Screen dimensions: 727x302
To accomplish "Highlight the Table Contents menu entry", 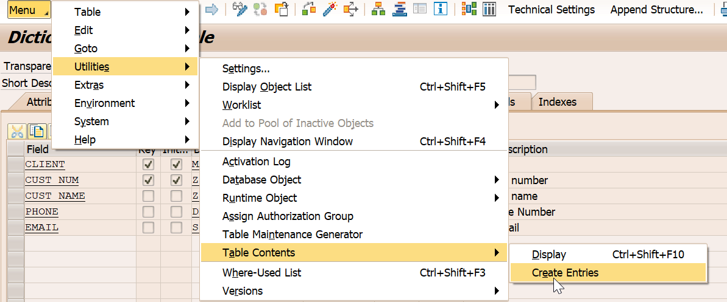I will tap(354, 253).
